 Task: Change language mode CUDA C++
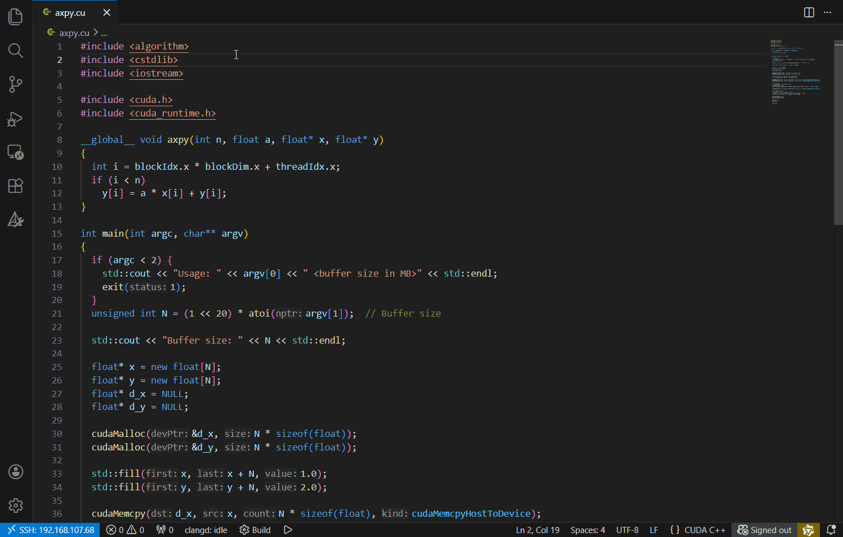coord(705,530)
